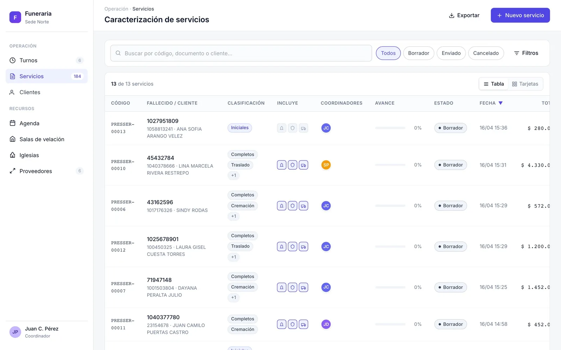Image resolution: width=561 pixels, height=350 pixels.
Task: Filter services by Enviado
Action: 451,53
